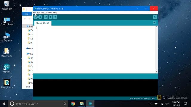Open the Serial Monitor magnifier icon
This screenshot has height=107, width=191.
(155, 17)
